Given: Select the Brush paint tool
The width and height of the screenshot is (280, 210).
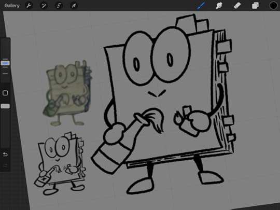Looking at the screenshot, I should 201,6.
